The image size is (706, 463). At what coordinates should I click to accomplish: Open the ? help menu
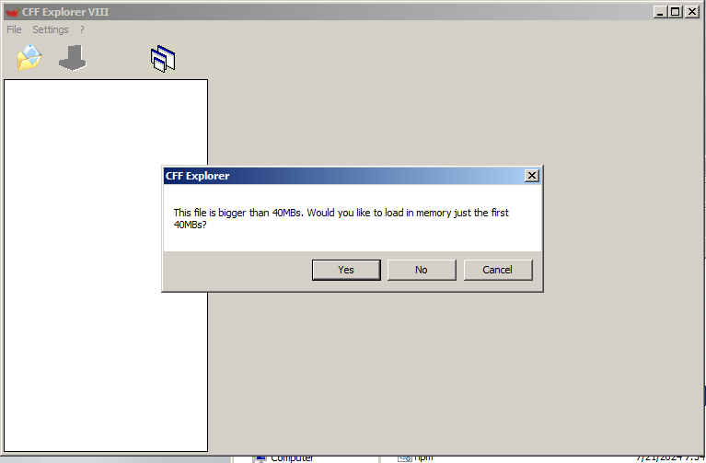(82, 29)
